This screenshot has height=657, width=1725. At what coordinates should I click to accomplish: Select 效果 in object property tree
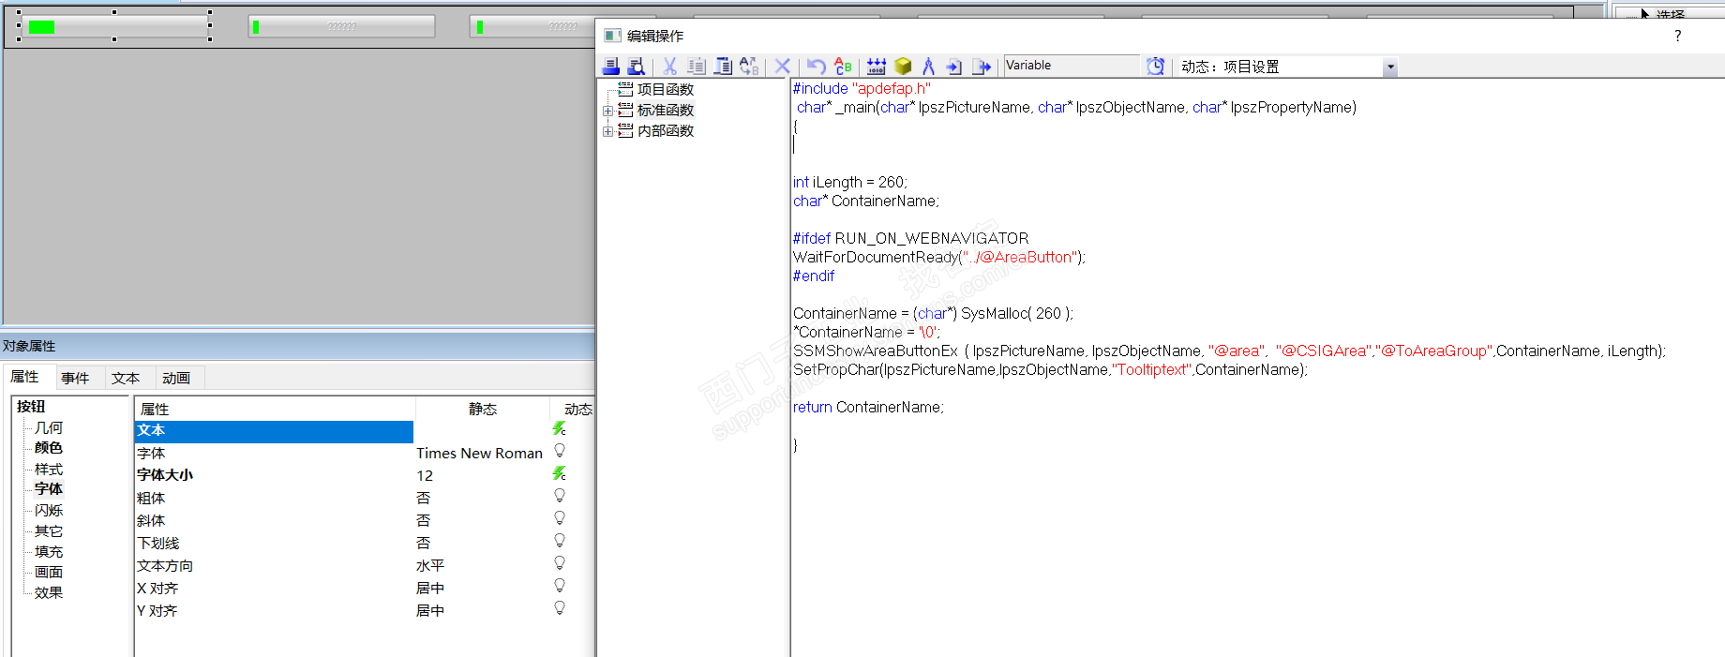pos(49,592)
